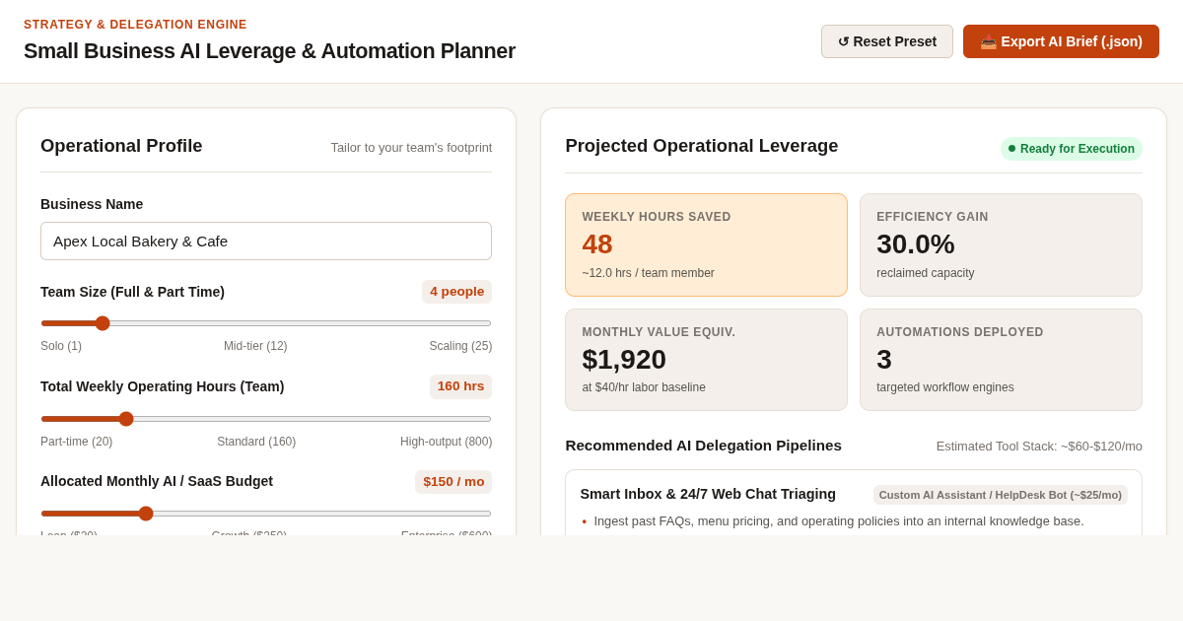The height and width of the screenshot is (621, 1183).
Task: Adjust the Monthly AI / SaaS Budget slider
Action: [266, 514]
